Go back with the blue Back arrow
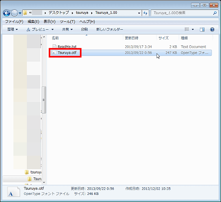 6,13
